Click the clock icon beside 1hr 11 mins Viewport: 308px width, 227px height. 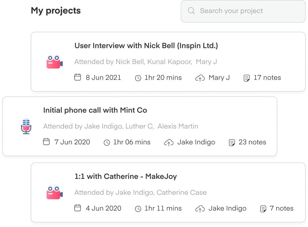pyautogui.click(x=138, y=209)
